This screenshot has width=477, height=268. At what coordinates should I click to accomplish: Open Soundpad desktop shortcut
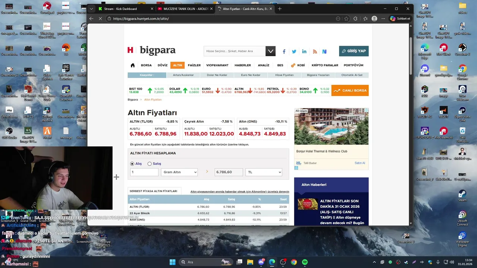47,8
